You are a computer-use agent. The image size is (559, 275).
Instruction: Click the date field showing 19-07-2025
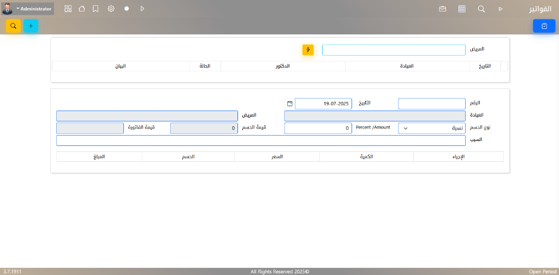(x=323, y=103)
